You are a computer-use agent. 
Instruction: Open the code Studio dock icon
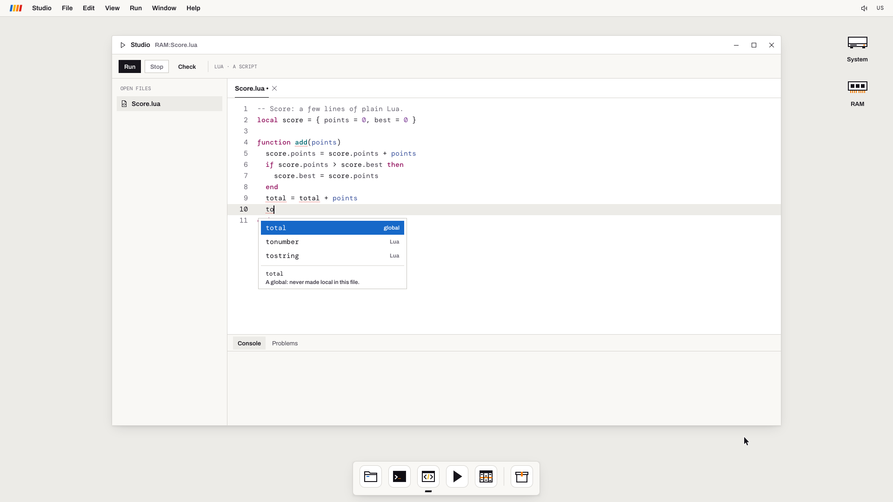[x=428, y=477]
